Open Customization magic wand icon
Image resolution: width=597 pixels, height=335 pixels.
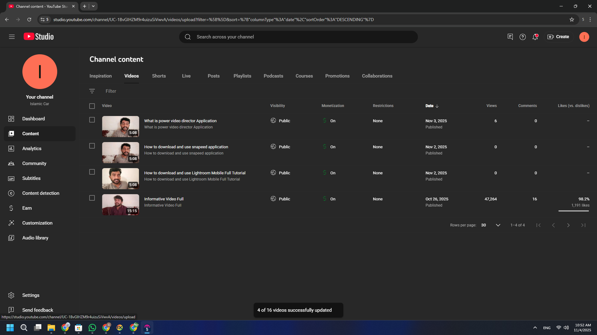pos(11,223)
